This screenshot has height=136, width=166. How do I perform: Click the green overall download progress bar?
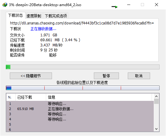83,67
